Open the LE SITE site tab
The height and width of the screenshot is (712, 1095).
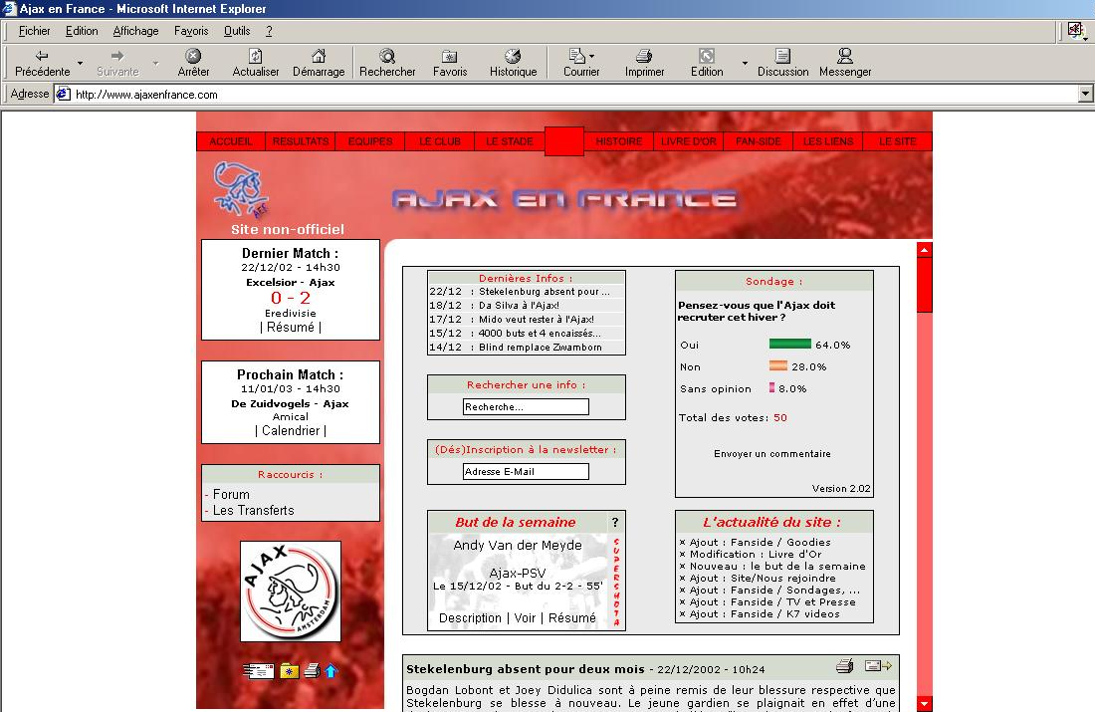(897, 141)
